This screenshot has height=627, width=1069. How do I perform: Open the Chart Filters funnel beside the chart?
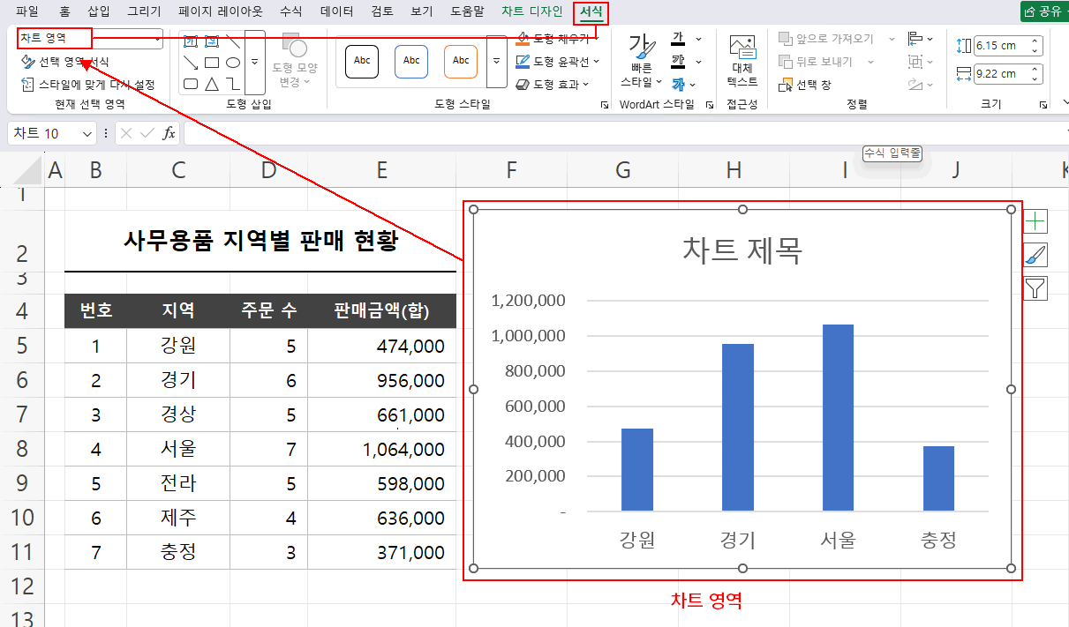(1035, 289)
